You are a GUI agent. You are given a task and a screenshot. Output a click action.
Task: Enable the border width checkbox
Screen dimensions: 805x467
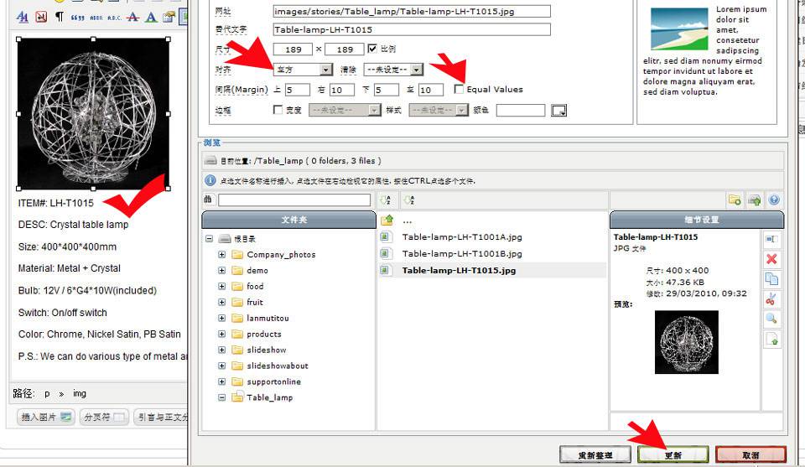[278, 109]
